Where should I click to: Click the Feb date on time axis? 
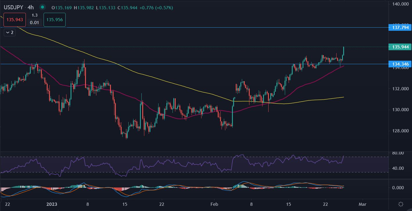[x=214, y=204]
